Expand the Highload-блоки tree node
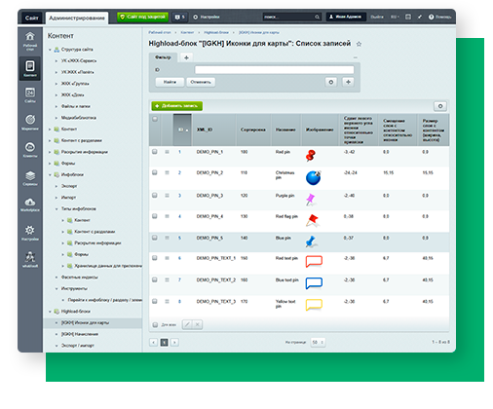Screen dimensions: 493x409 tap(50, 312)
